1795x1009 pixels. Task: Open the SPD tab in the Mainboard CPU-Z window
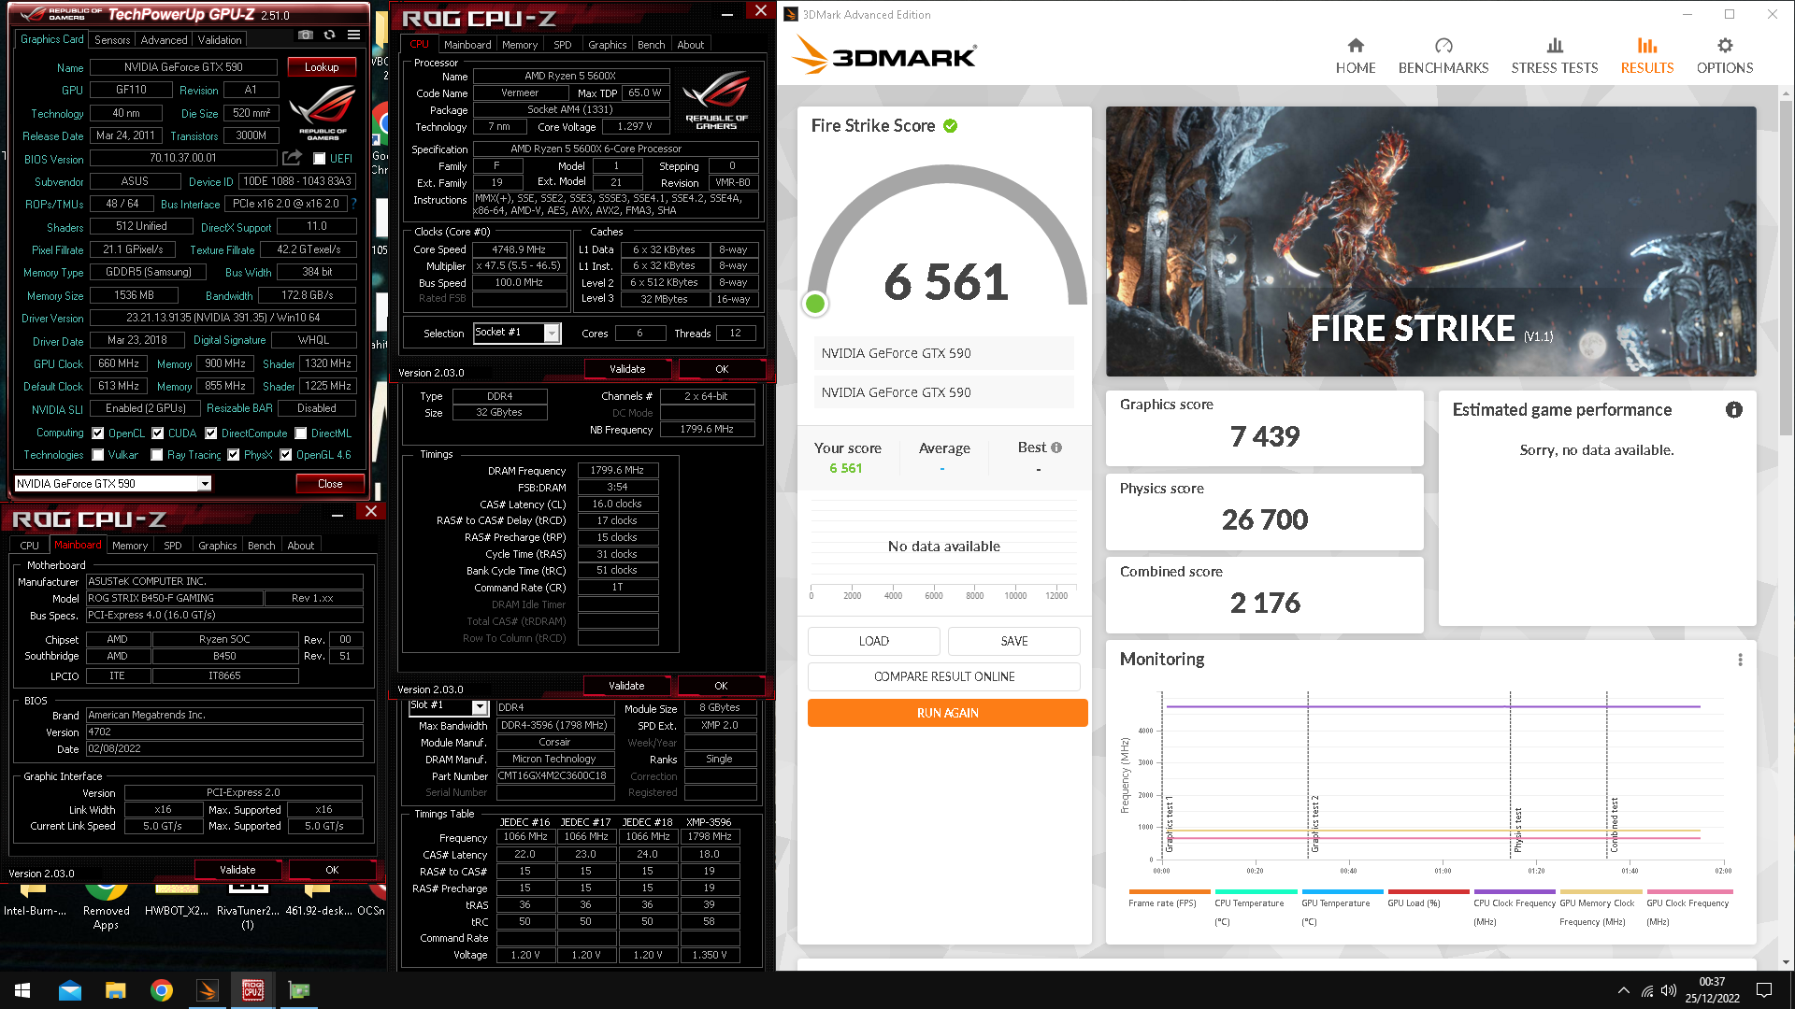(x=173, y=546)
